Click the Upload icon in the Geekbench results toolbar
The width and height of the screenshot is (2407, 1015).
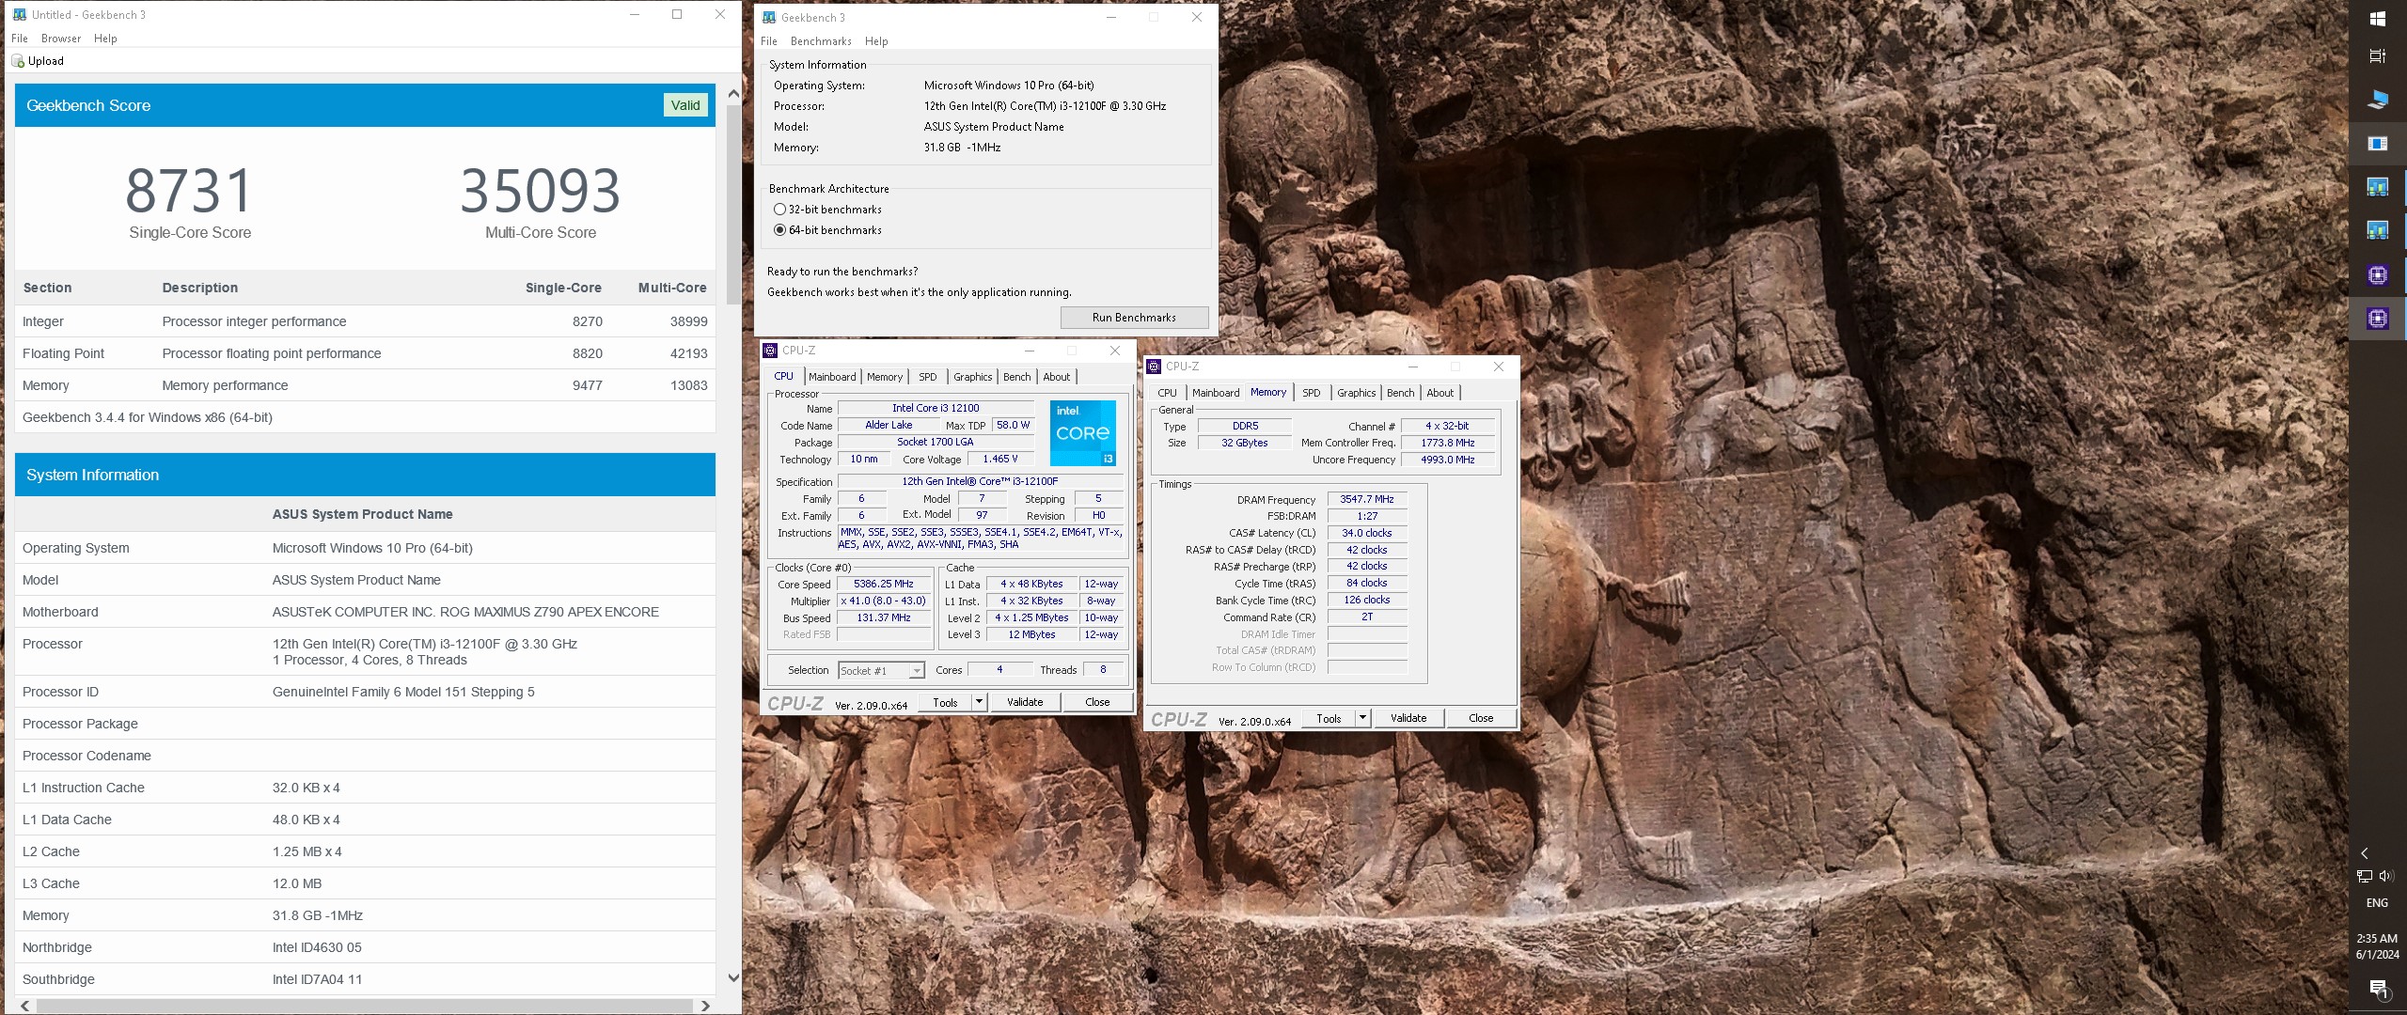(18, 61)
